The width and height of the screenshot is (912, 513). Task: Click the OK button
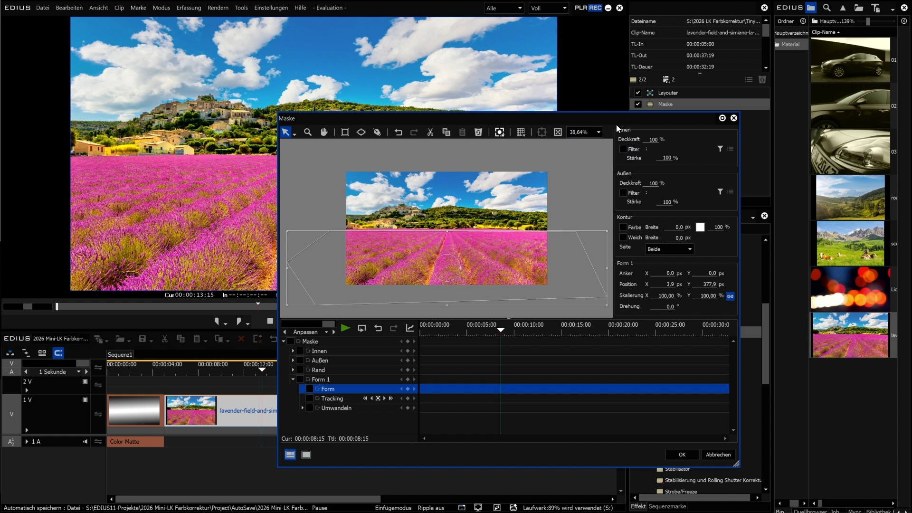pyautogui.click(x=682, y=455)
